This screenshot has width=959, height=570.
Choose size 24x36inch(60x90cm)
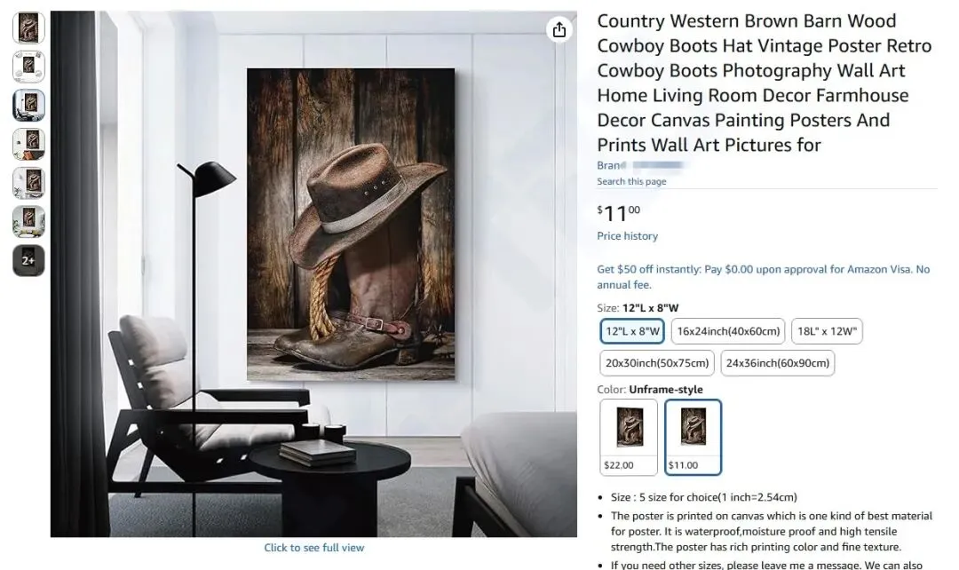777,362
